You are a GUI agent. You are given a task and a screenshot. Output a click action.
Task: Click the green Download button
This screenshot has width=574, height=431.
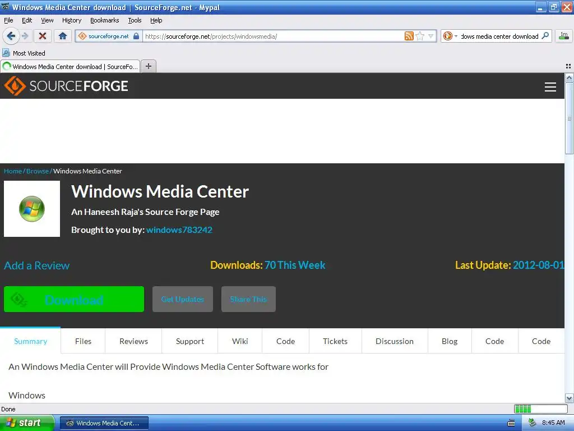click(x=74, y=299)
